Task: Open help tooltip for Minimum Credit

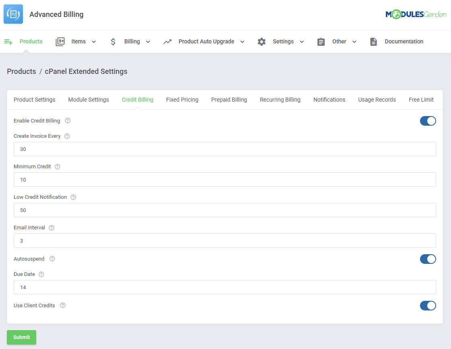Action: 57,166
